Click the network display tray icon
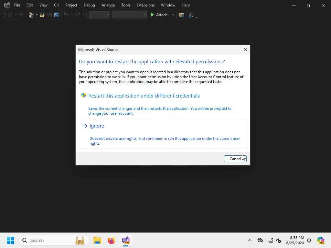 click(x=270, y=240)
